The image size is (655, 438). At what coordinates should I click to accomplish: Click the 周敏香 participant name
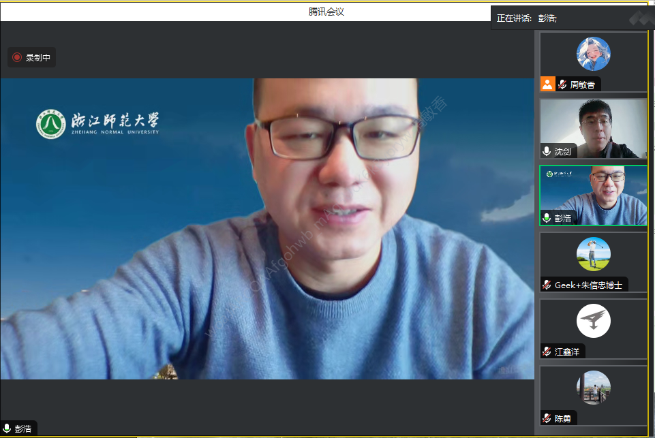click(x=582, y=84)
